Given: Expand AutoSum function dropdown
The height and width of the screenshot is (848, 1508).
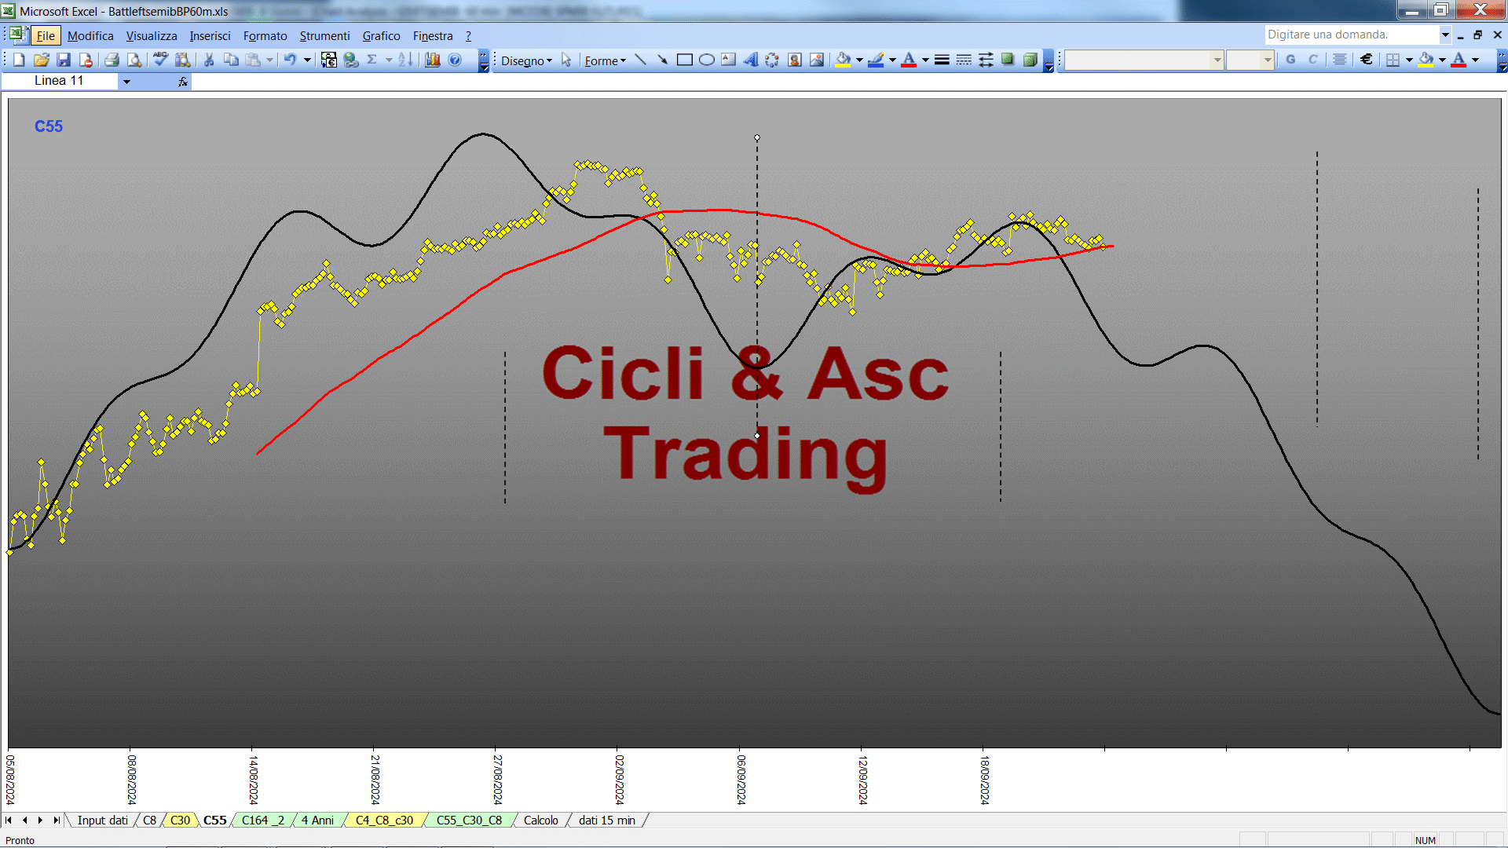Looking at the screenshot, I should point(389,60).
